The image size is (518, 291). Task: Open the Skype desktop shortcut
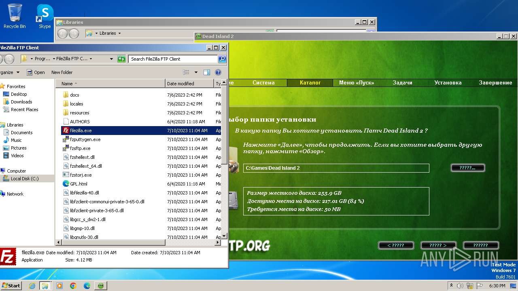[45, 16]
